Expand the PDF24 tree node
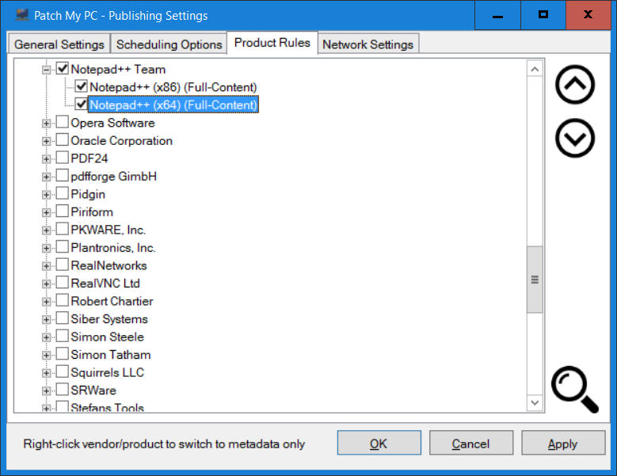 pos(47,159)
